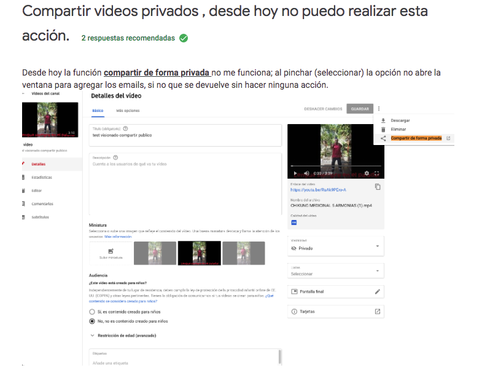Image resolution: width=482 pixels, height=373 pixels.
Task: Expand Restricción de edad (avanzado)
Action: click(x=123, y=336)
